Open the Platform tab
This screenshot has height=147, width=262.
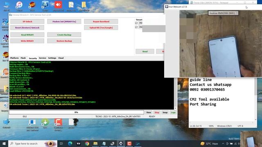coord(14,58)
